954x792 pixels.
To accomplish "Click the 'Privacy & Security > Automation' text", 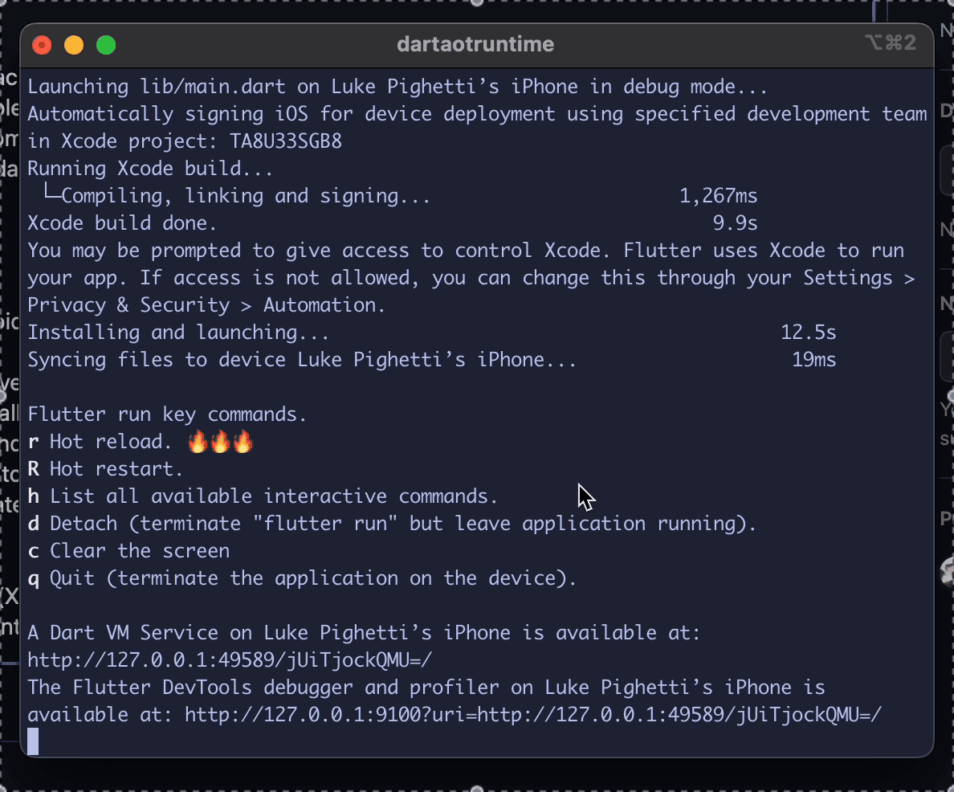I will point(206,305).
